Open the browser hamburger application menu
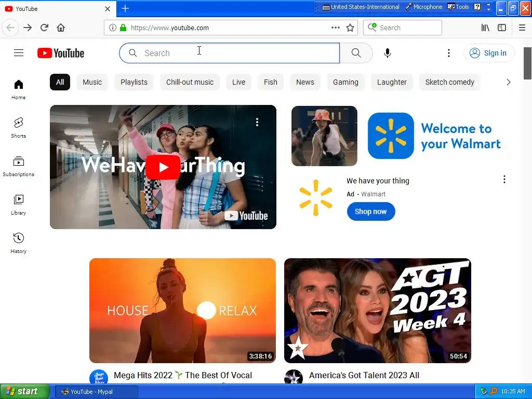532x399 pixels. click(522, 28)
